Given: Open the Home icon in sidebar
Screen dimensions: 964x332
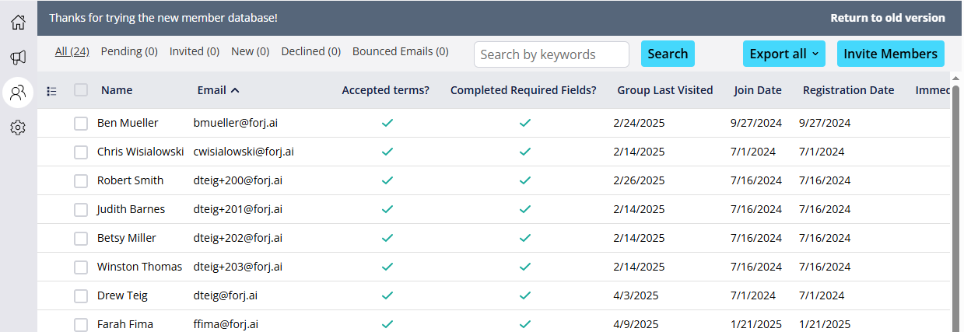Looking at the screenshot, I should [18, 22].
